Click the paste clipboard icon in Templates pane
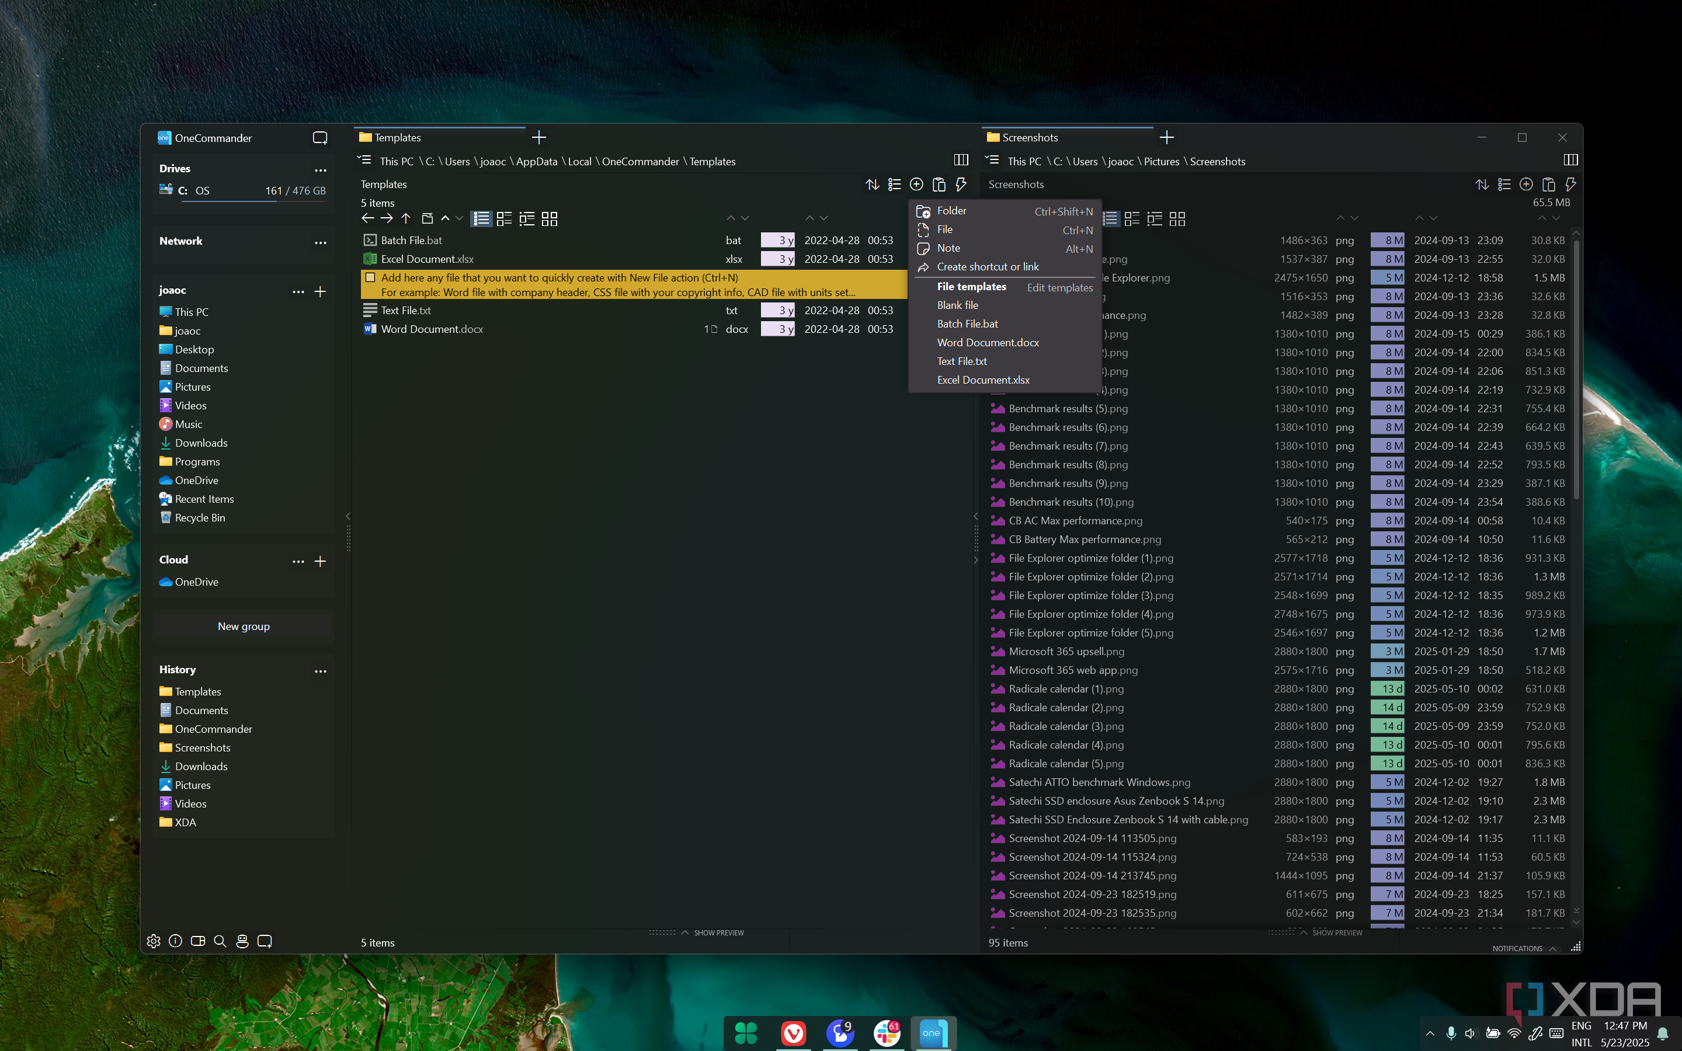 [939, 184]
